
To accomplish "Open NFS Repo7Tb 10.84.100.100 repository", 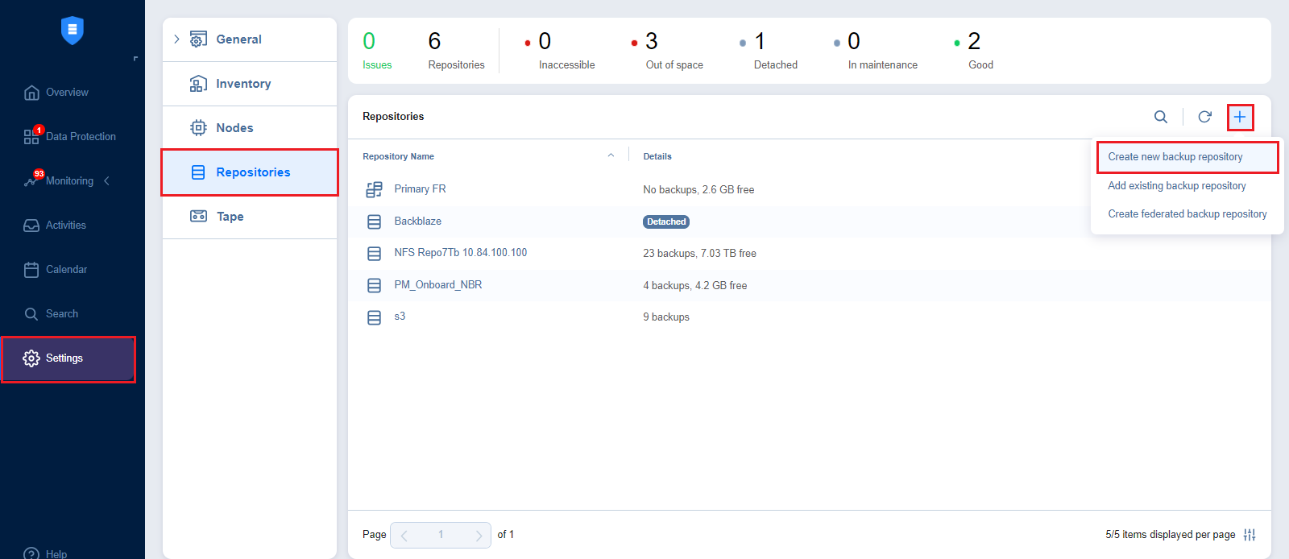I will click(x=460, y=253).
